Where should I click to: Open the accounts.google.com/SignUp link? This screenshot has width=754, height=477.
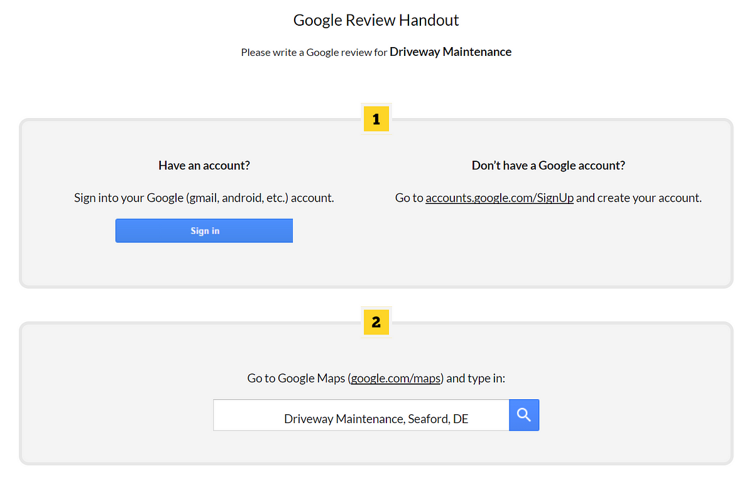tap(500, 198)
